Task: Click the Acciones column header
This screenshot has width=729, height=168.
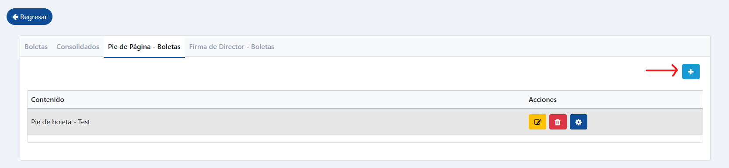Action: (542, 100)
